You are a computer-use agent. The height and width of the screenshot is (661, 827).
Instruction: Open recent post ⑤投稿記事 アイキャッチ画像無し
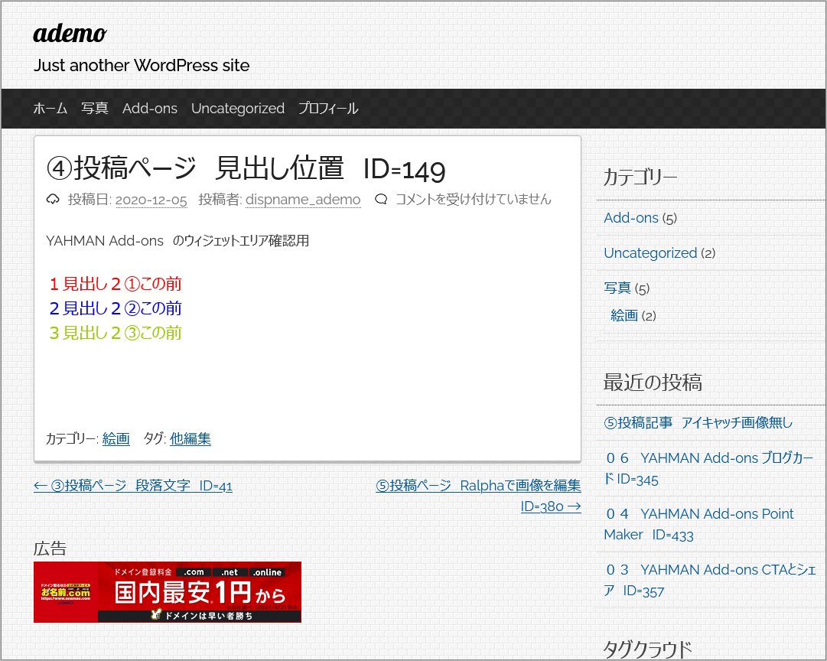coord(698,422)
